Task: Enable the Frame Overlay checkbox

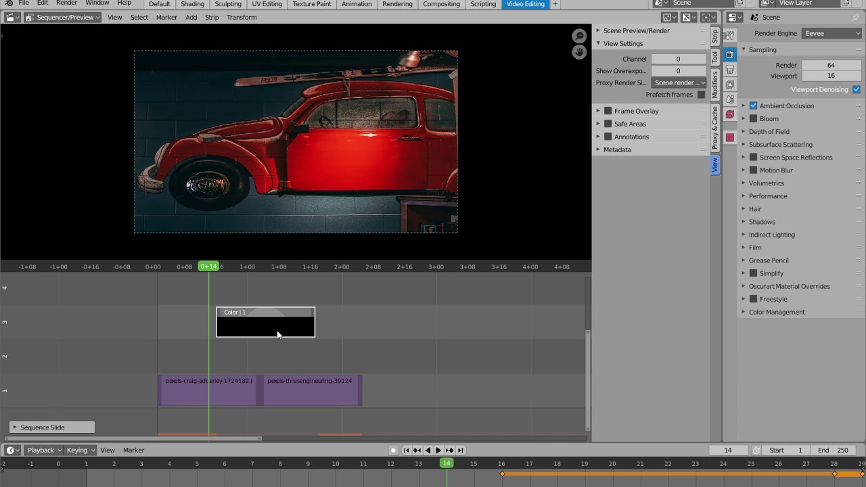Action: pos(608,111)
